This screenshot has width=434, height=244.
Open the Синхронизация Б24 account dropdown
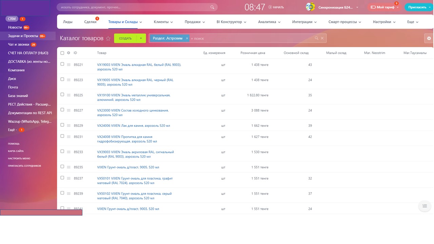coord(338,7)
